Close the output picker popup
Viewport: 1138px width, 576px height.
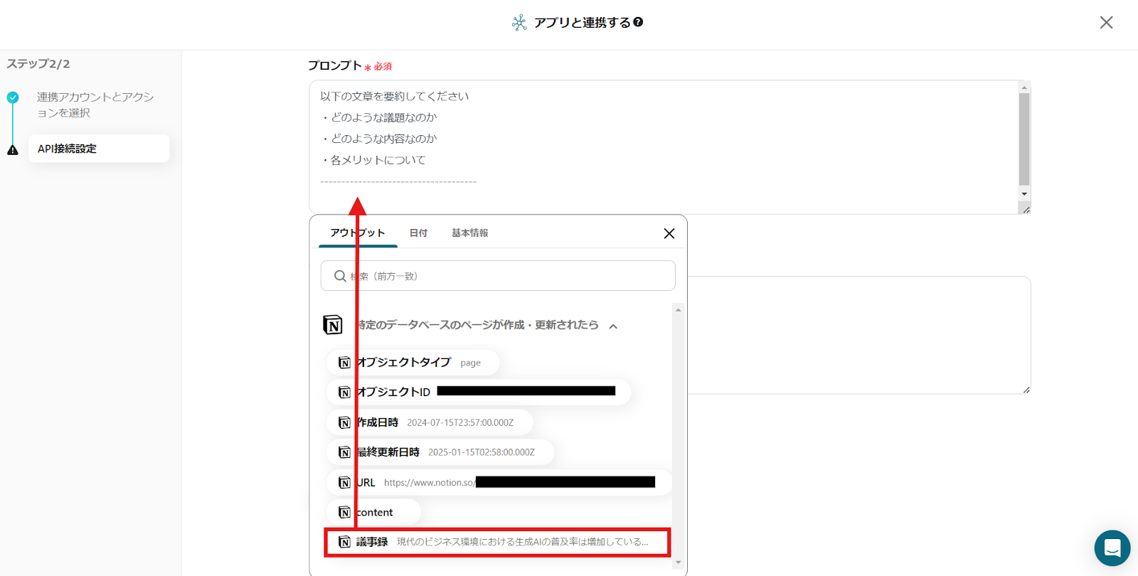tap(669, 233)
